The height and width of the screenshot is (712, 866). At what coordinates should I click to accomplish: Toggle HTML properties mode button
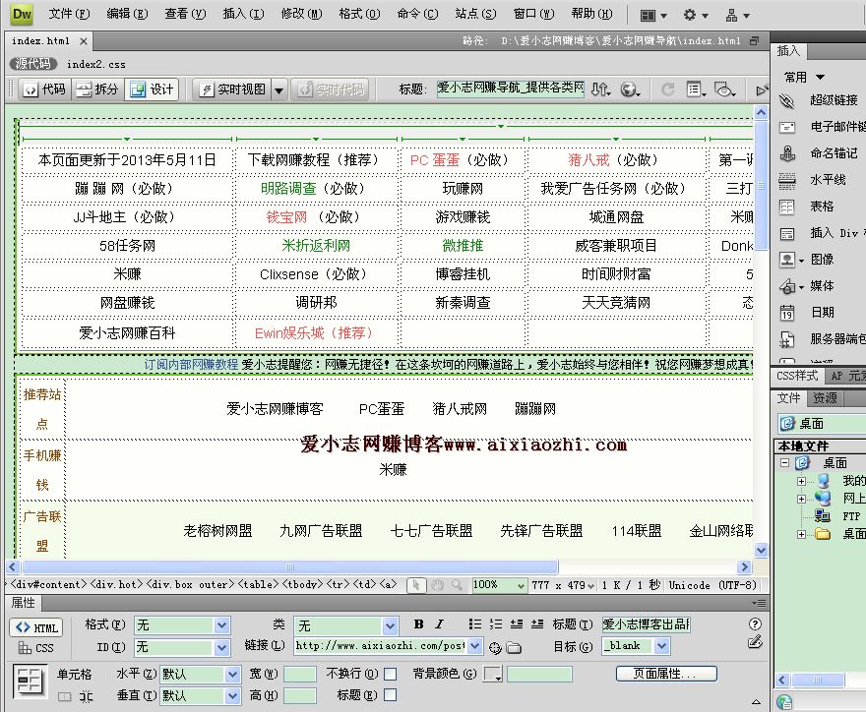(x=36, y=627)
